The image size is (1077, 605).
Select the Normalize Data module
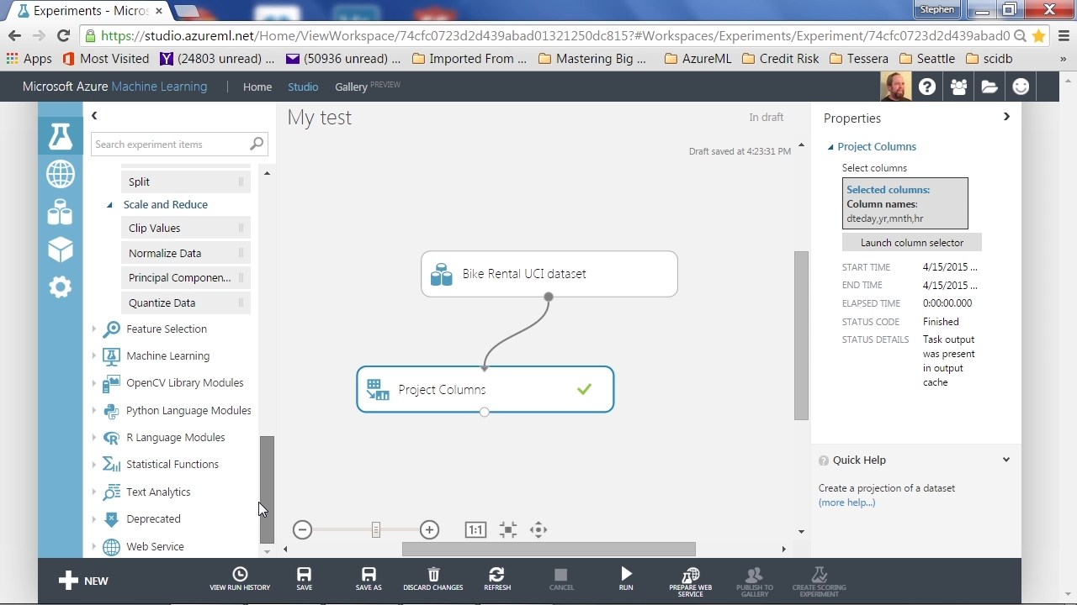[x=186, y=253]
